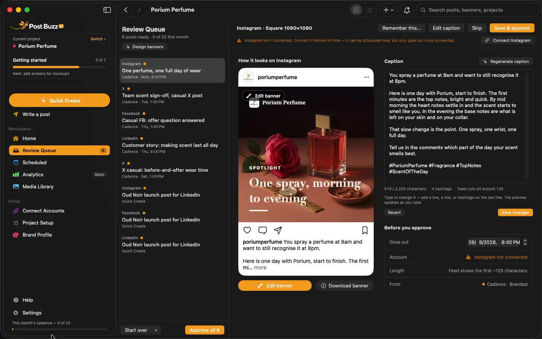The width and height of the screenshot is (542, 339).
Task: Go to Home in workspace
Action: 59,139
